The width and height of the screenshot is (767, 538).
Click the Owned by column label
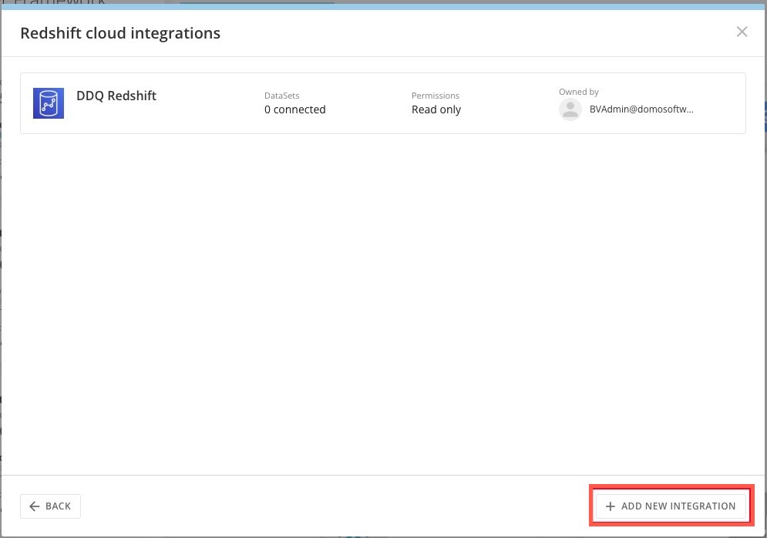click(x=578, y=92)
